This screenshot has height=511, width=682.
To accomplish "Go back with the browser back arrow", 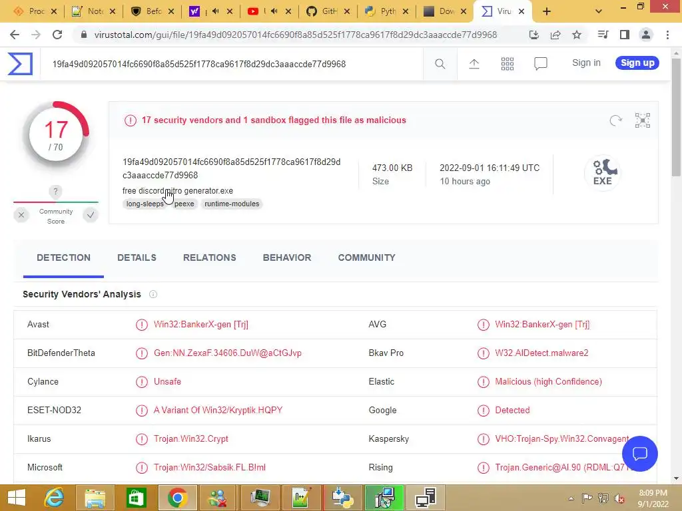I will coord(15,35).
